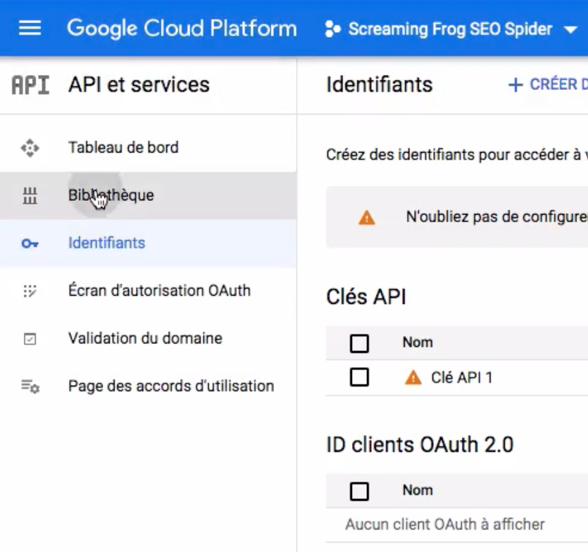Check the Clé API 1 row checkbox
Screen dimensions: 588x552
tap(359, 377)
